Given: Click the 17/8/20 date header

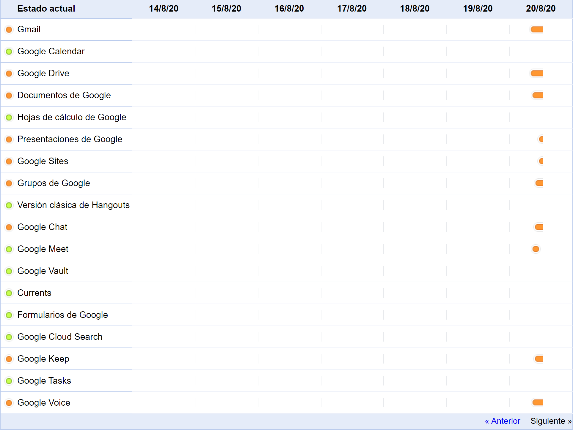Looking at the screenshot, I should (x=352, y=9).
